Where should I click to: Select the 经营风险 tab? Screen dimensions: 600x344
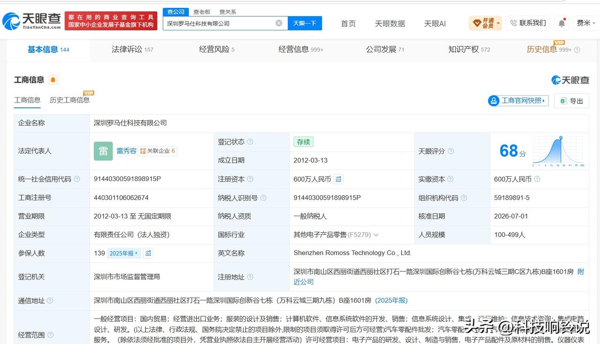(x=217, y=50)
